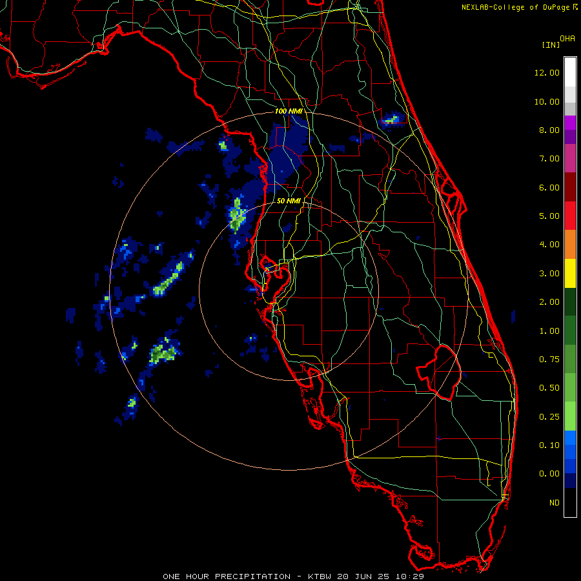The width and height of the screenshot is (581, 581).
Task: Select the 0.00 legend value
Action: coord(549,474)
